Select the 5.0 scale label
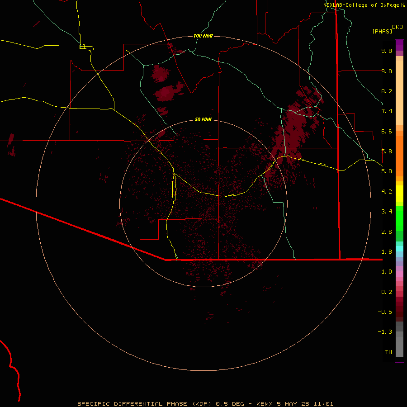 tap(387, 171)
